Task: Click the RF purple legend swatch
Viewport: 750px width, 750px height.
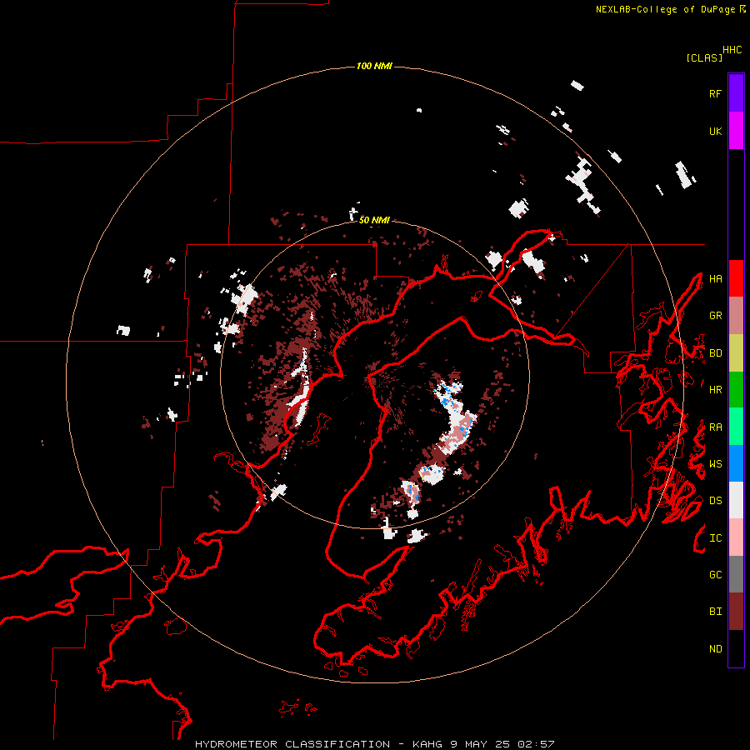Action: point(736,93)
